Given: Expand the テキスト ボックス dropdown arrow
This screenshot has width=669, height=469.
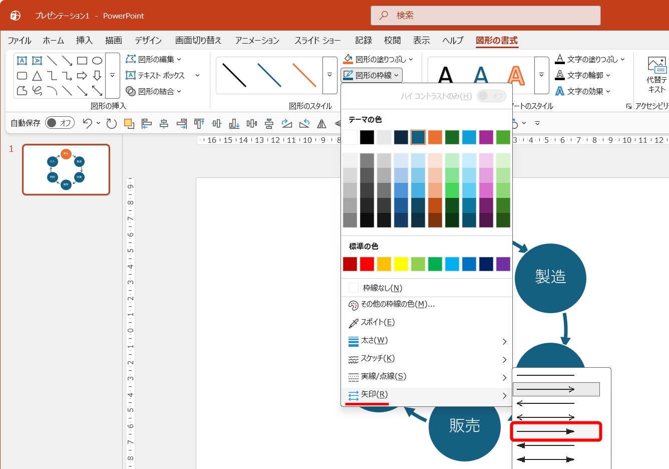Looking at the screenshot, I should click(x=197, y=75).
